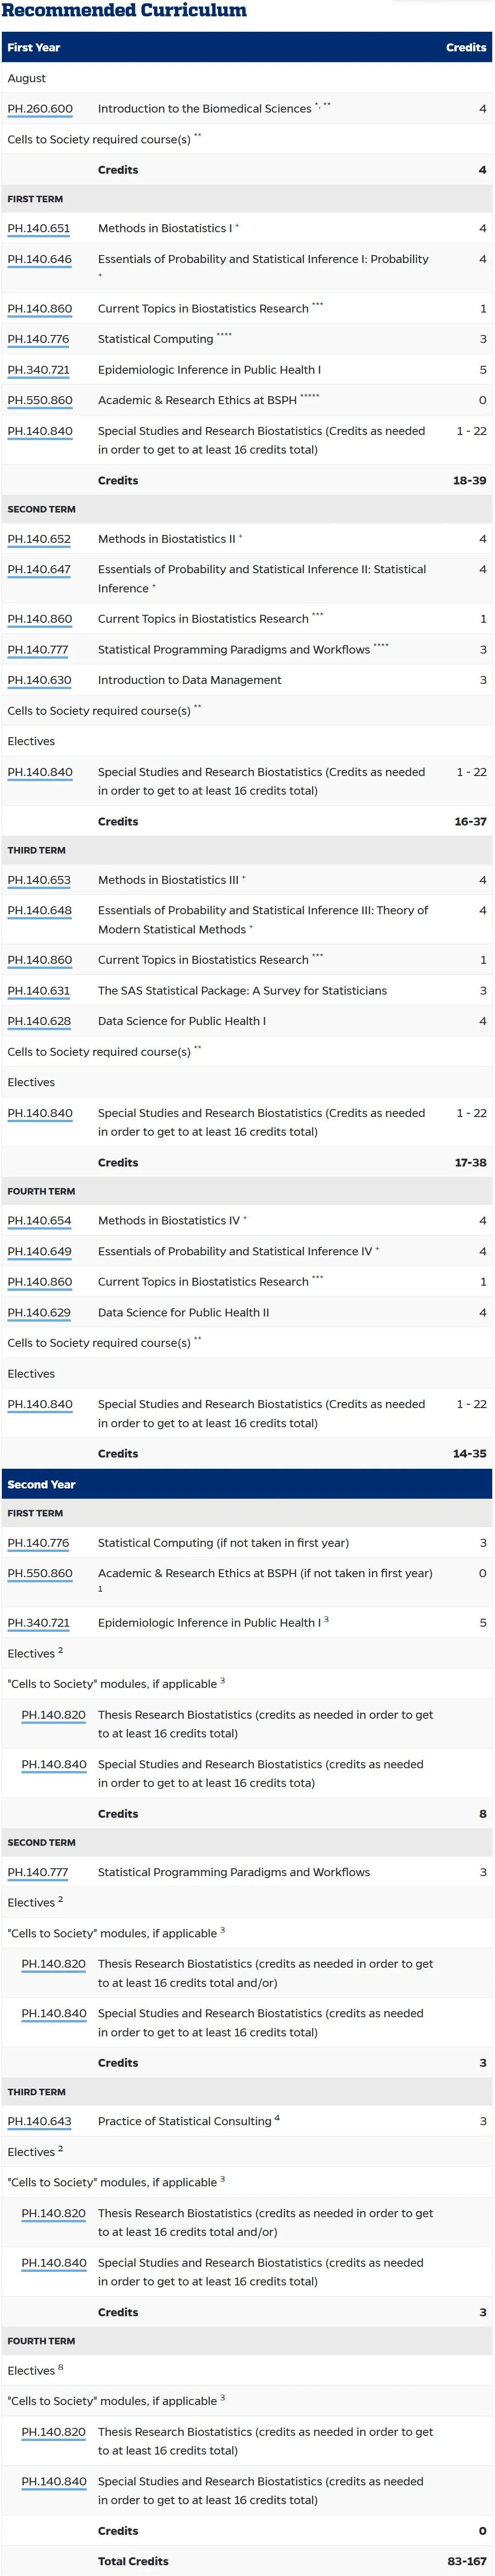
Task: Open PH.340.721 link in the Second Year first term
Action: point(38,1623)
